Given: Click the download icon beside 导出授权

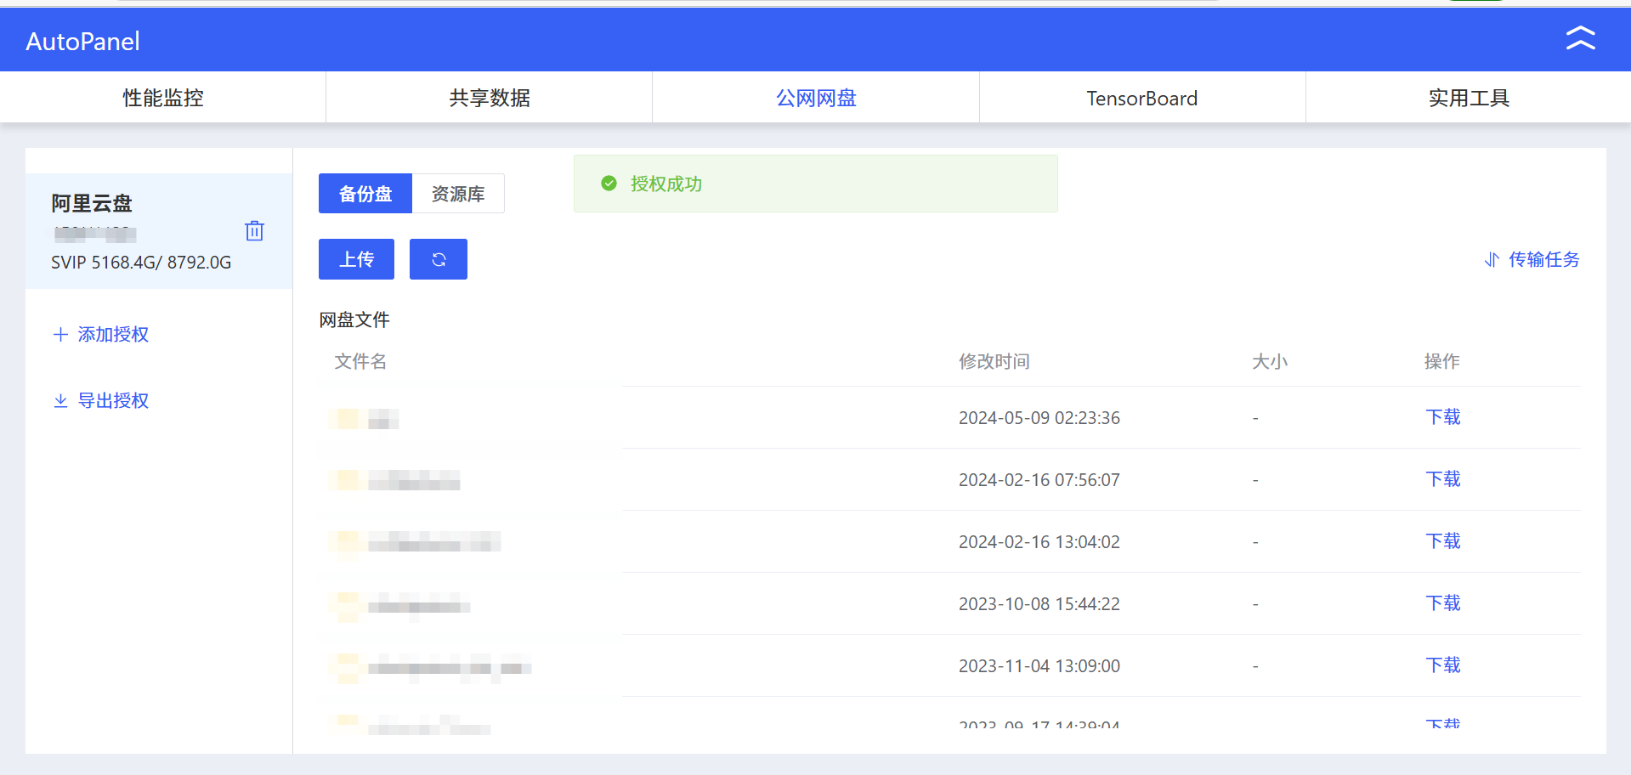Looking at the screenshot, I should click(60, 400).
